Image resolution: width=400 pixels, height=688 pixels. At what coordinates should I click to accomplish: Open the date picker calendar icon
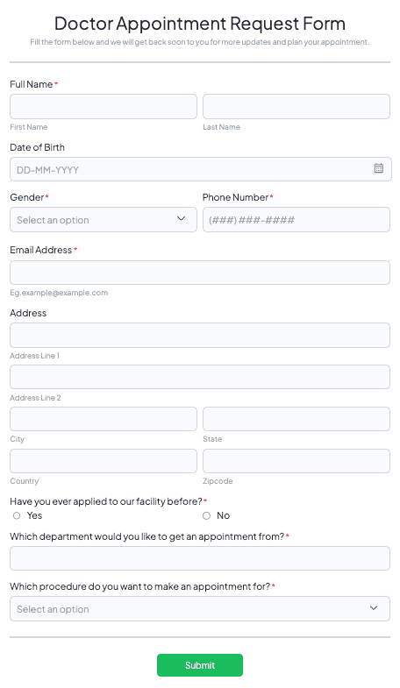tap(378, 168)
